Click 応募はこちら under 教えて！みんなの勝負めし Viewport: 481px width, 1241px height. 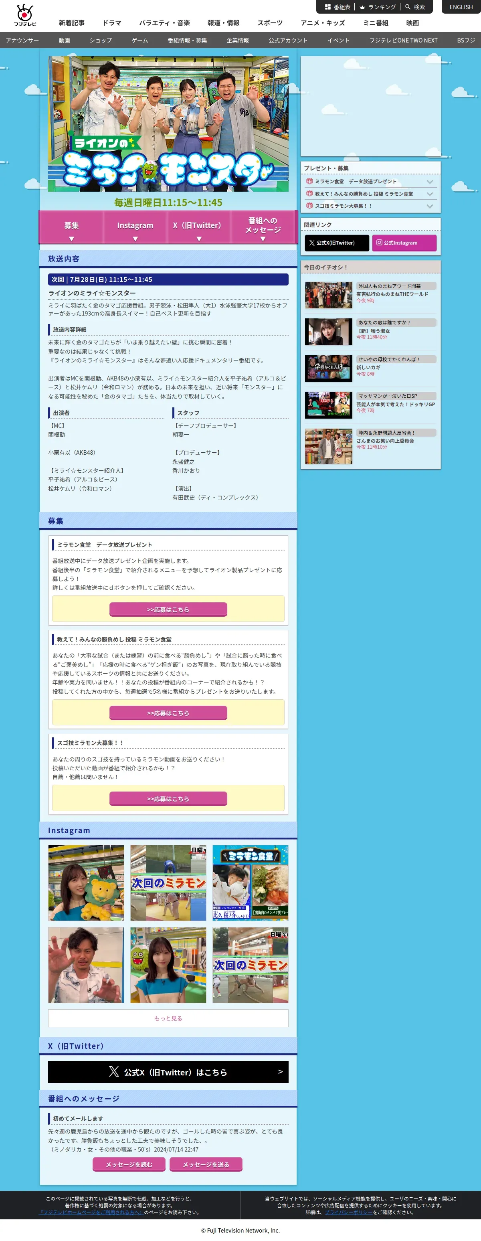click(168, 713)
